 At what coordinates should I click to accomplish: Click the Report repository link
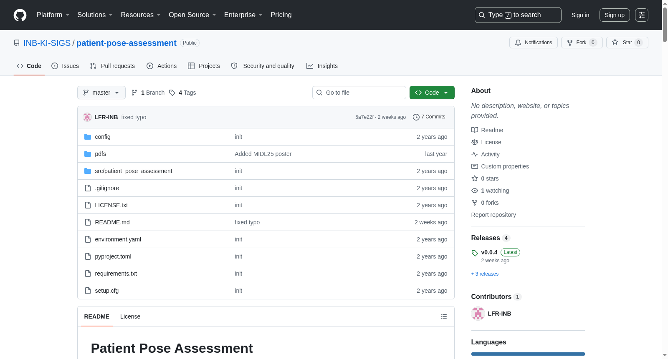point(493,215)
